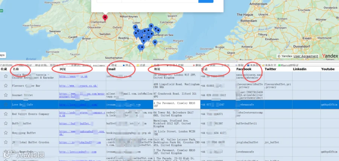
Task: Select the Red Velvet Events Company name cell
Action: (x=31, y=114)
